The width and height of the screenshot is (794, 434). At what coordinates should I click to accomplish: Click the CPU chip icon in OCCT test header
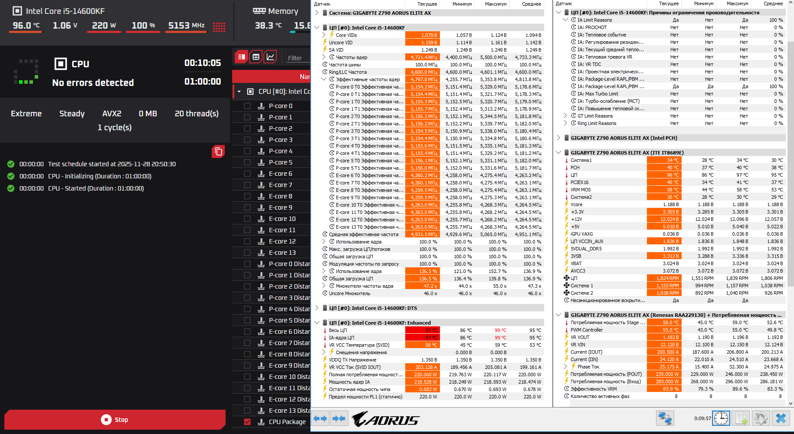61,64
